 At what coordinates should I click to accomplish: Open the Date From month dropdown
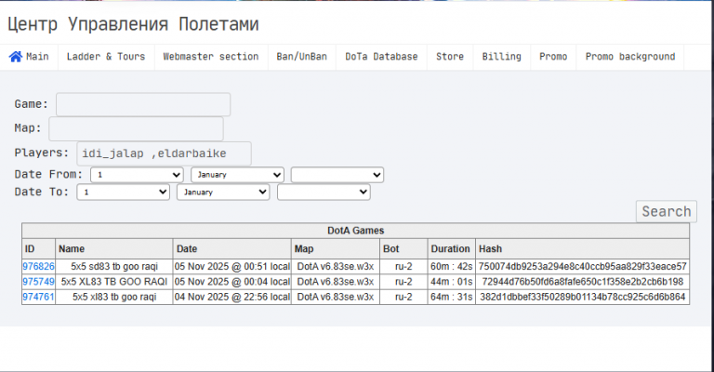pyautogui.click(x=237, y=175)
